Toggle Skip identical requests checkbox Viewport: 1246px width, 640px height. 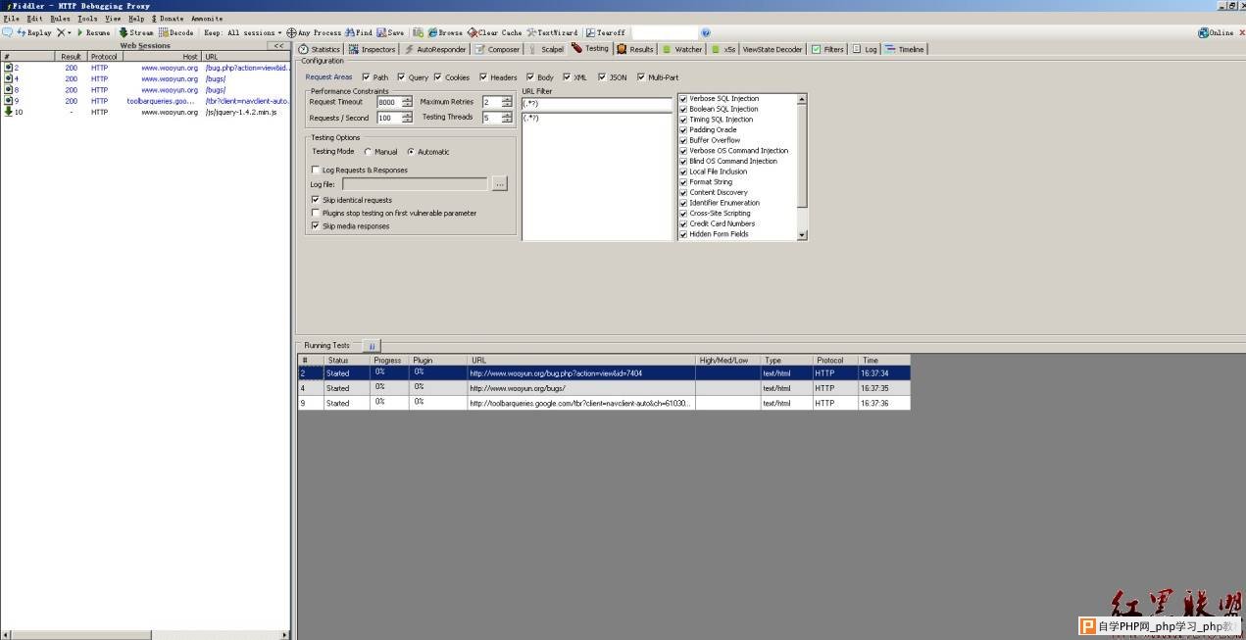[315, 200]
